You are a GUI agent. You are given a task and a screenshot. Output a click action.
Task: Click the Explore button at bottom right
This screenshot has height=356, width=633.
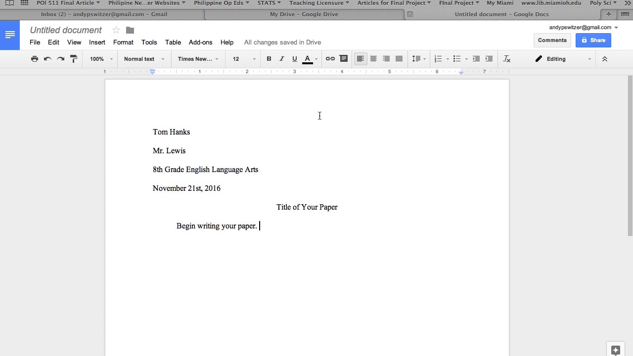pyautogui.click(x=616, y=350)
